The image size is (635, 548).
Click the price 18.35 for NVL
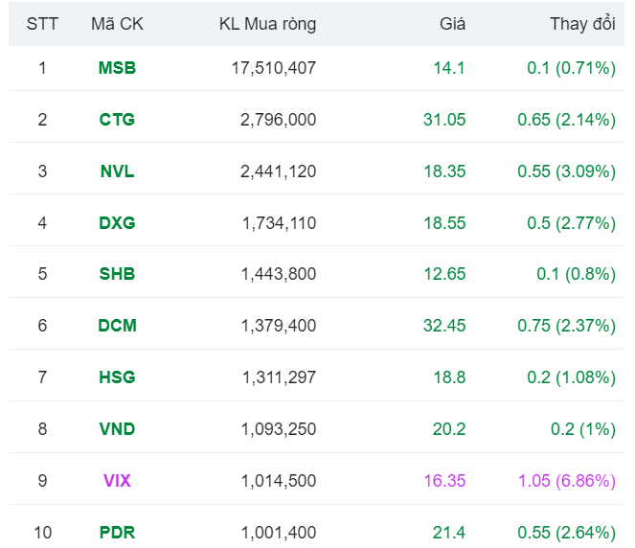444,171
